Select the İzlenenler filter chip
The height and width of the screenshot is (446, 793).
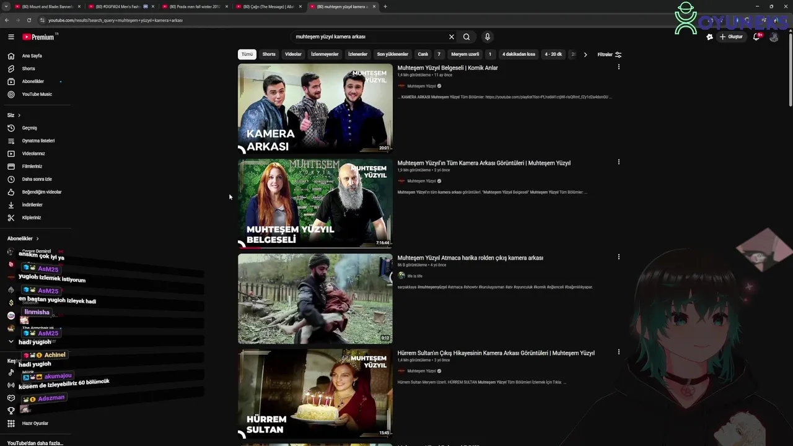(x=357, y=55)
